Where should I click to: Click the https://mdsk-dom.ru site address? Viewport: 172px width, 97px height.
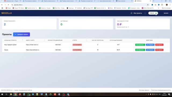(x=32, y=45)
